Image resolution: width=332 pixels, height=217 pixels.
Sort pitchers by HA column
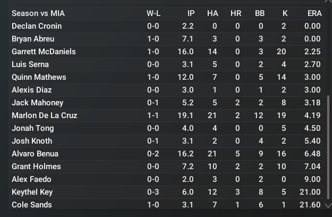pos(212,13)
